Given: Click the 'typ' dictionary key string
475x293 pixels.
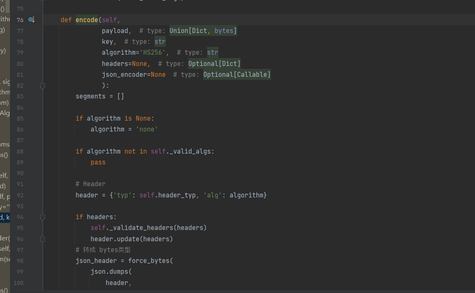Looking at the screenshot, I should click(122, 195).
